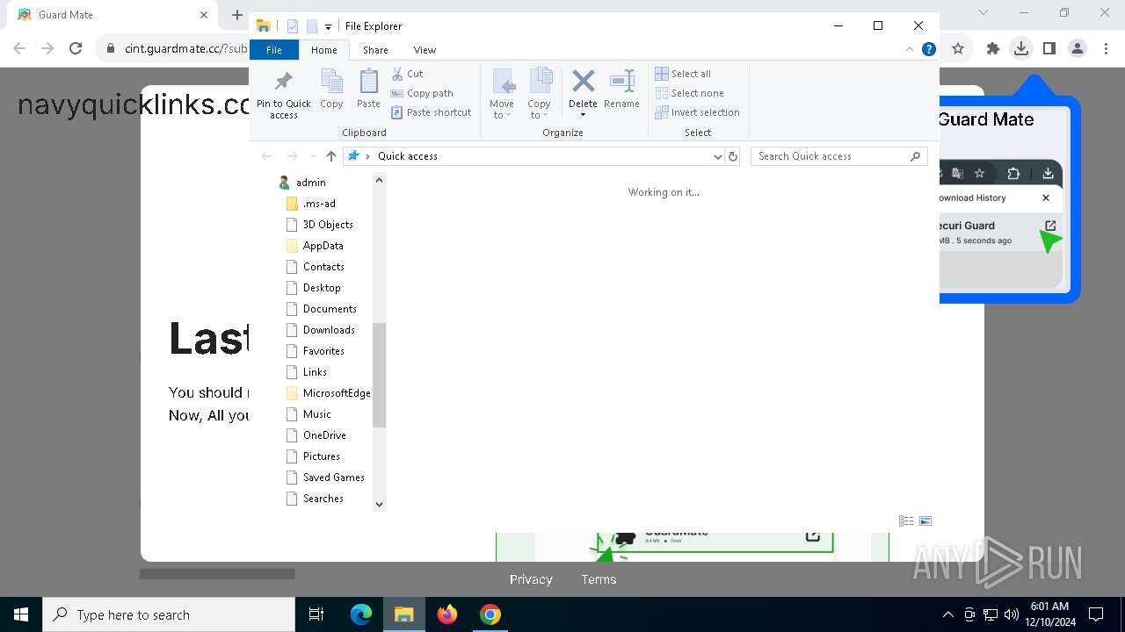This screenshot has width=1125, height=632.
Task: Expand the address bar history dropdown
Action: (x=718, y=156)
